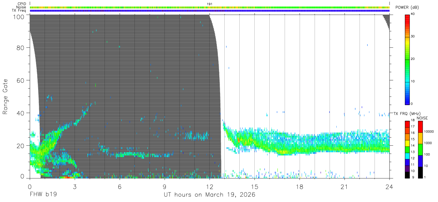Click the "15" tick on the UT hours axis
Viewport: 438px width, 202px height.
point(255,187)
